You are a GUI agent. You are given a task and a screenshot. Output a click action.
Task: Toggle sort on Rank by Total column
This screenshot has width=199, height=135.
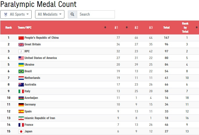click(197, 27)
